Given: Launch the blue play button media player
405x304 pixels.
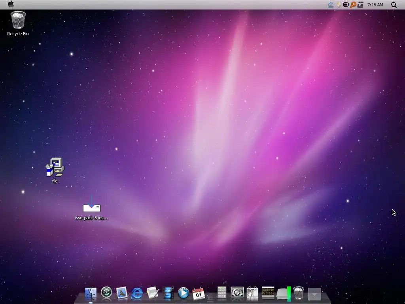Looking at the screenshot, I should click(184, 293).
